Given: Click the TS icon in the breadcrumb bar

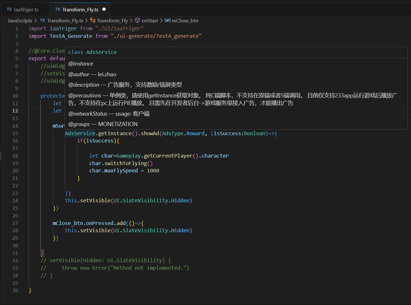Looking at the screenshot, I should coord(42,20).
